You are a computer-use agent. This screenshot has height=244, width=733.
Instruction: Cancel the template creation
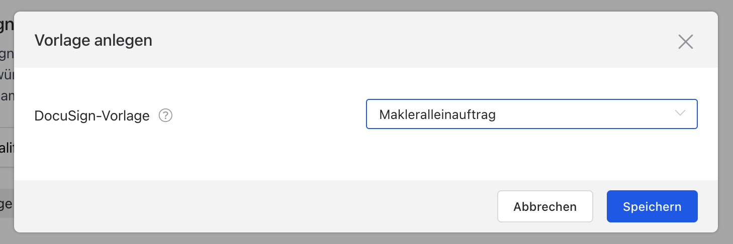pos(545,206)
